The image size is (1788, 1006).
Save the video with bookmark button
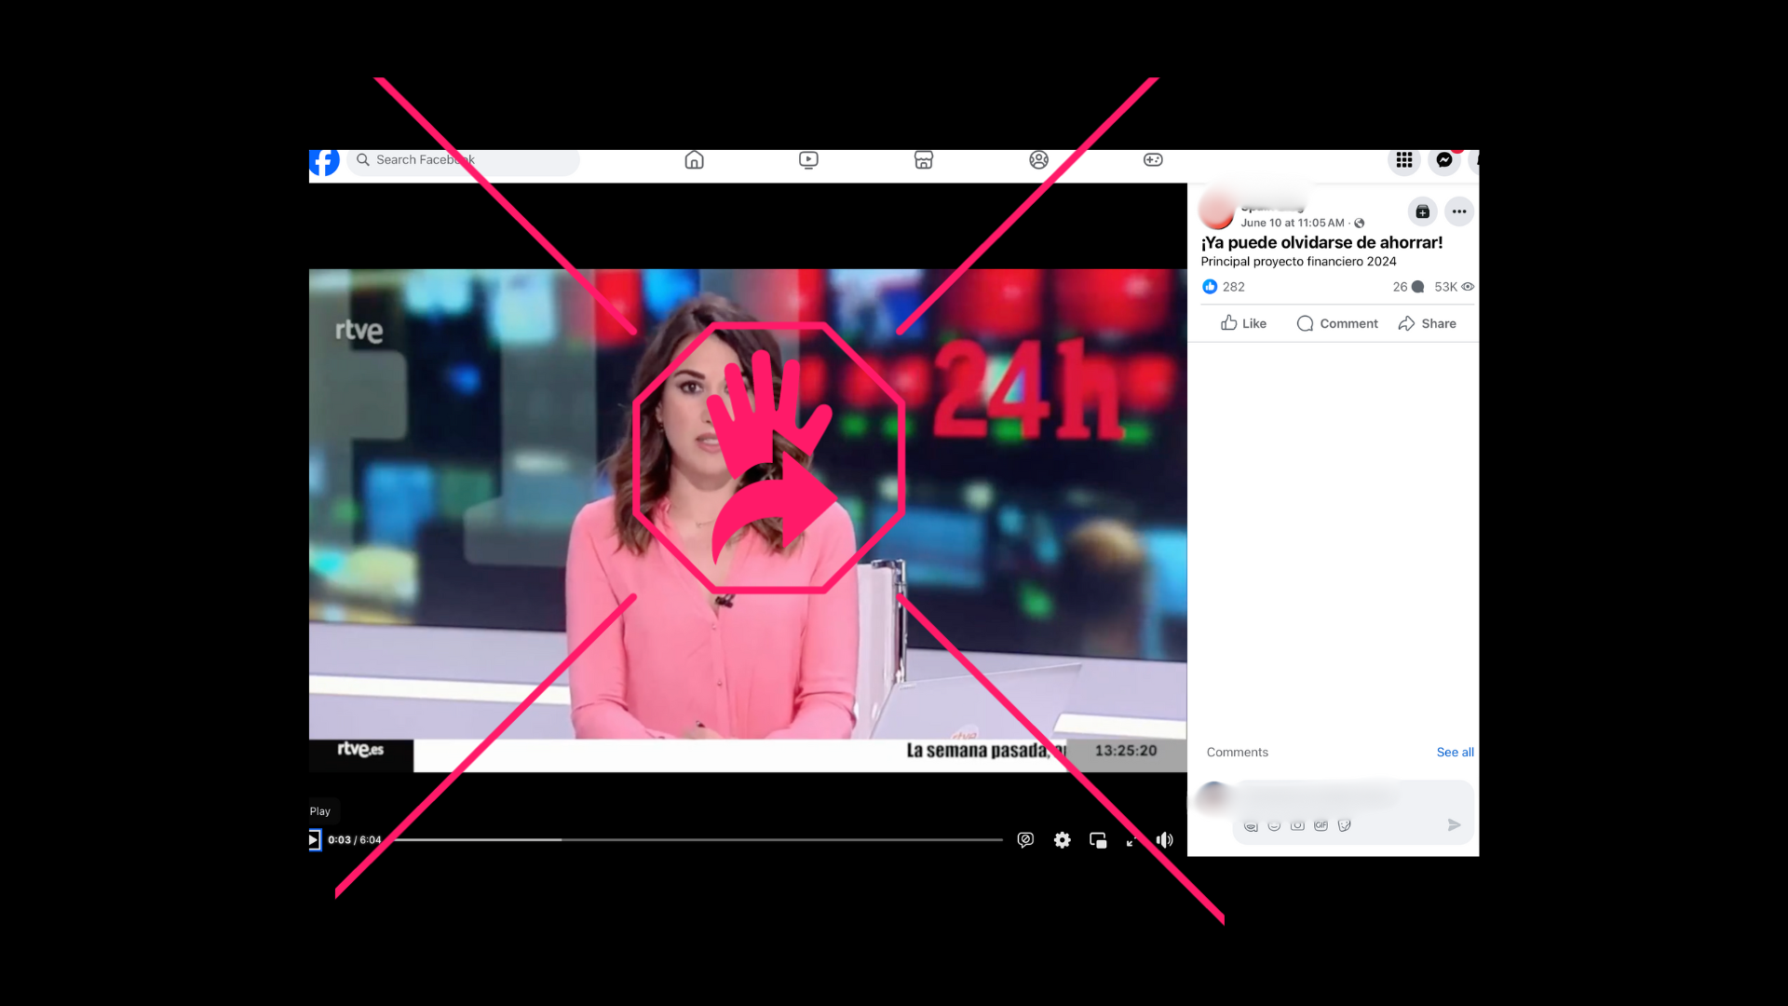1422,212
